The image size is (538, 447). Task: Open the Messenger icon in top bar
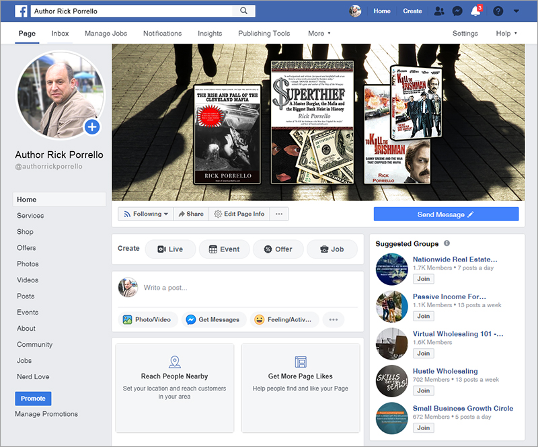[457, 11]
